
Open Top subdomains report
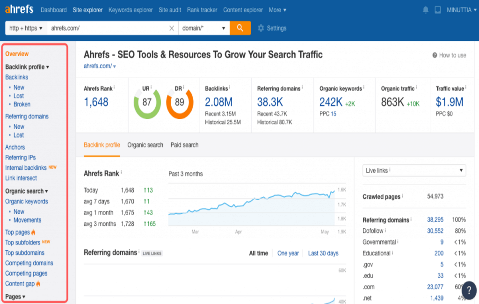(25, 253)
